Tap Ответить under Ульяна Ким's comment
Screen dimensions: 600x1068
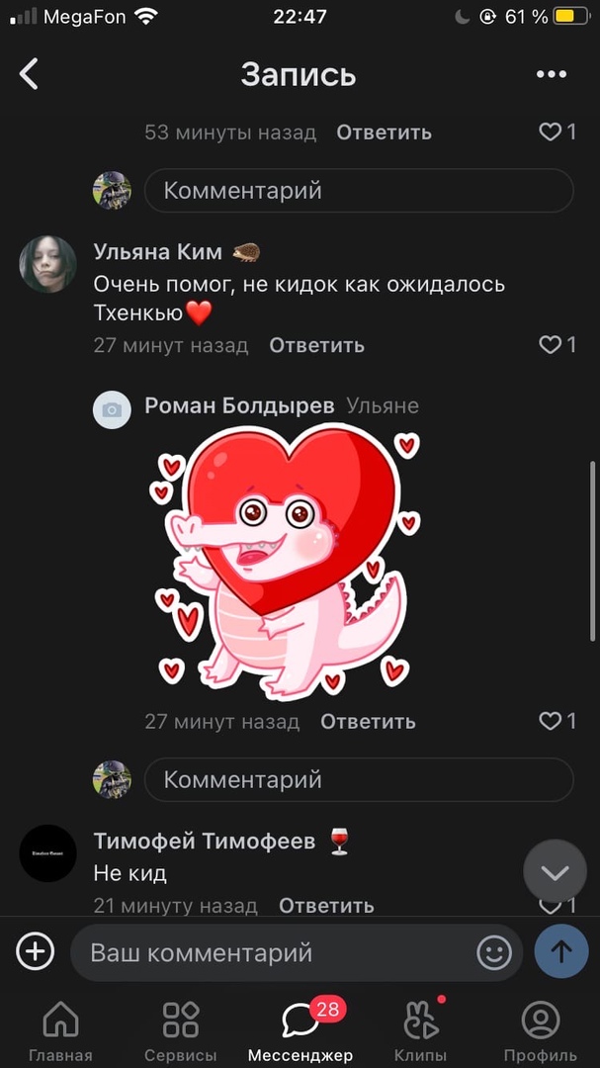point(316,345)
